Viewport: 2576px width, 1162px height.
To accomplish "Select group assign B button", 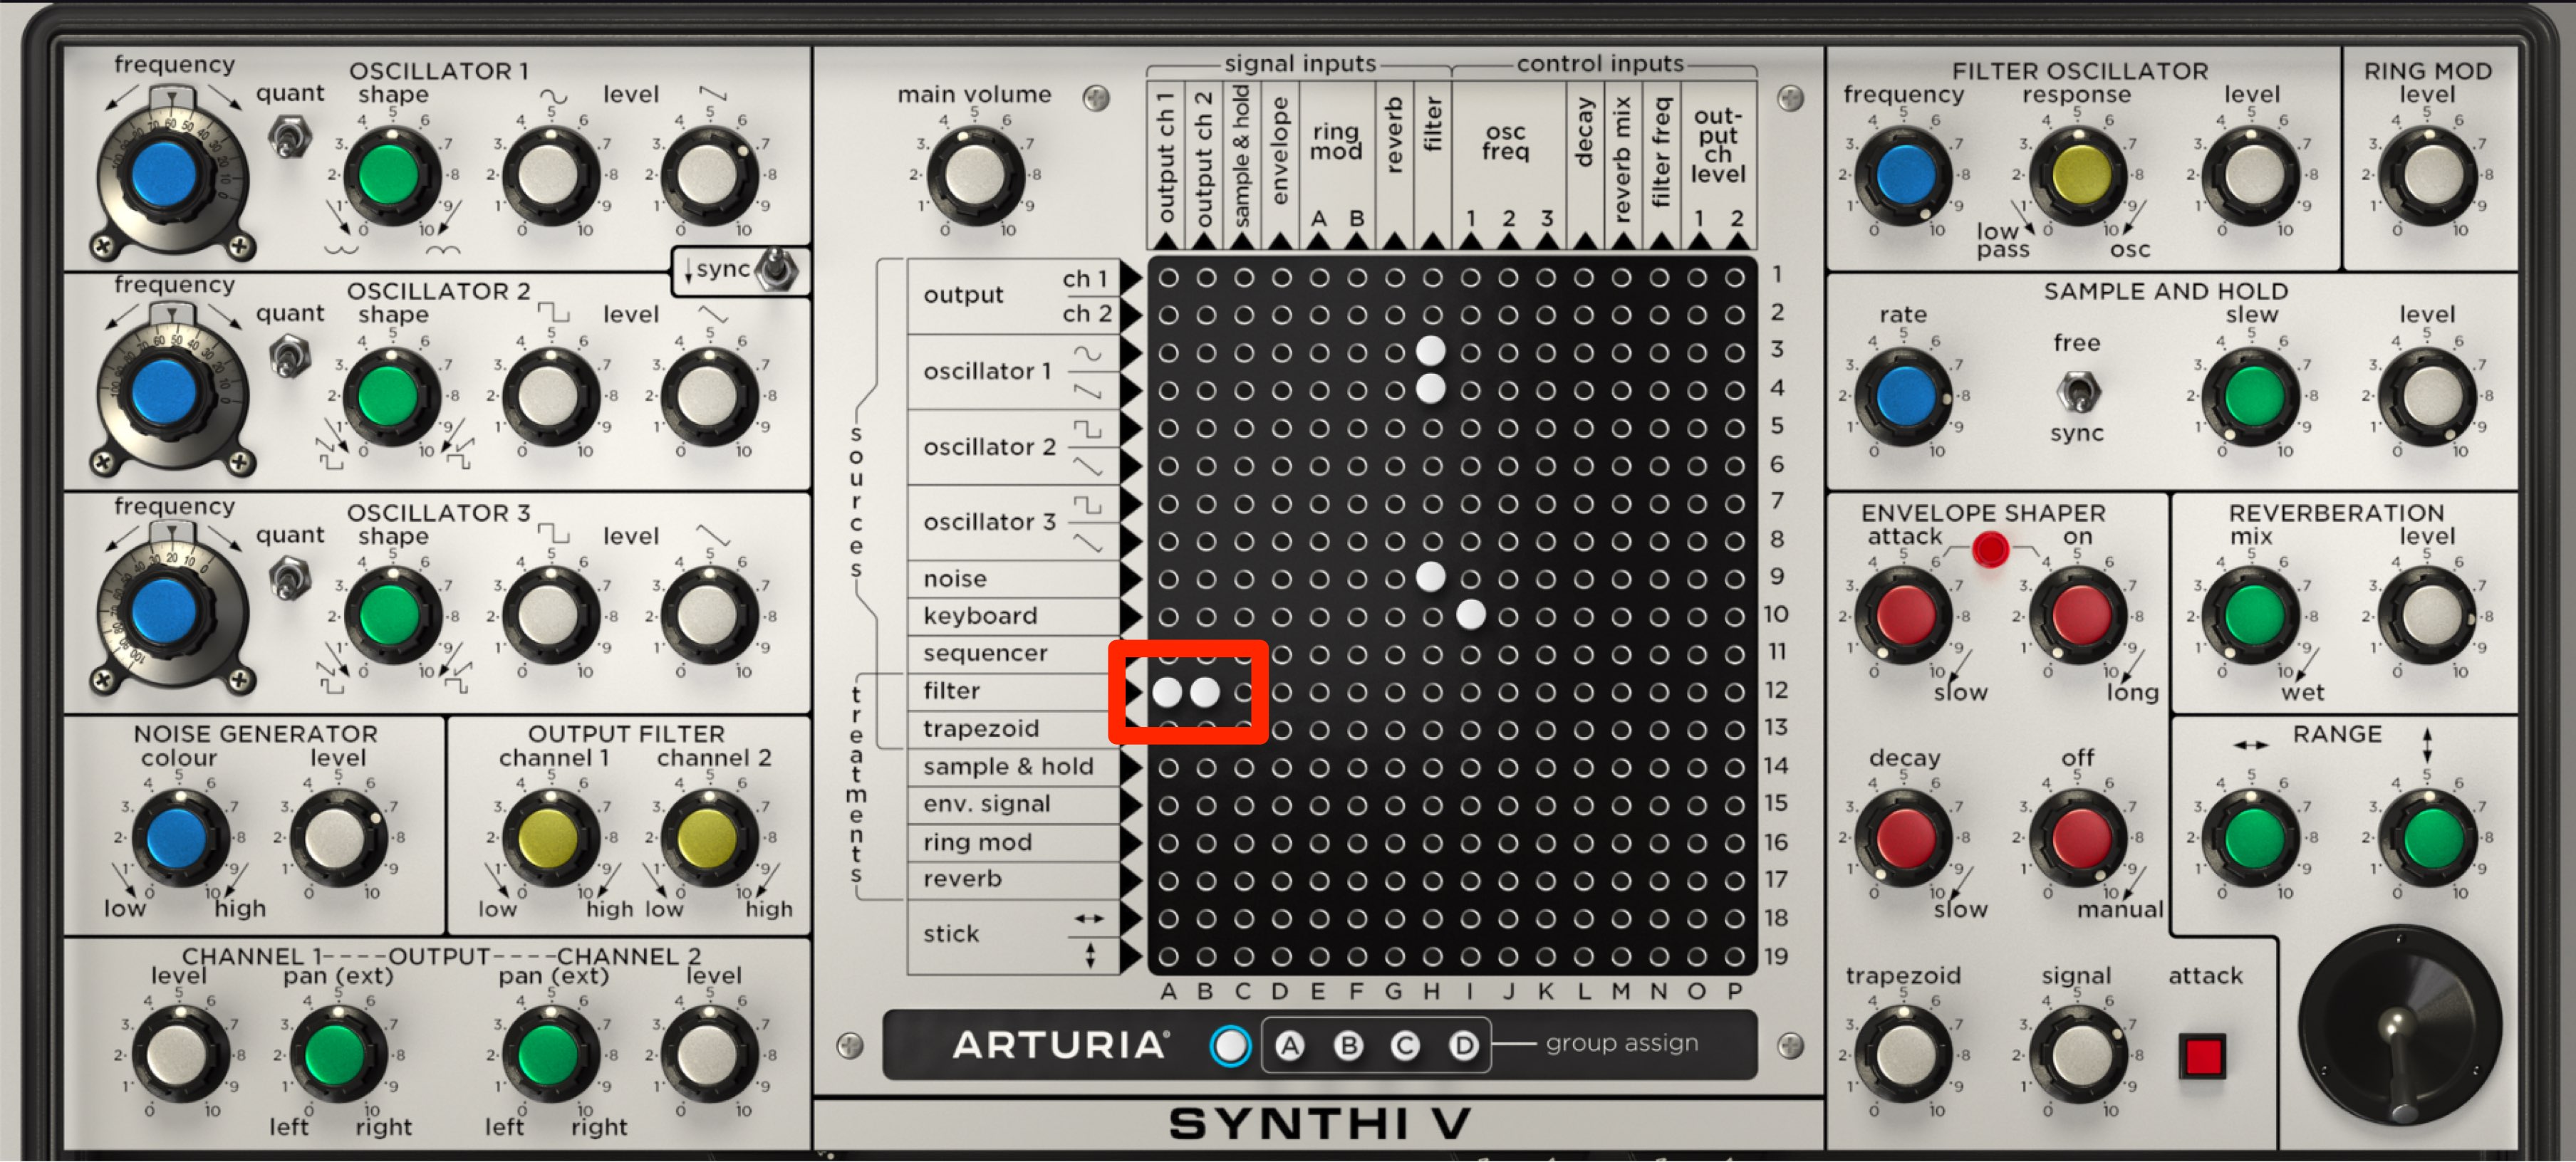I will tap(1348, 1045).
